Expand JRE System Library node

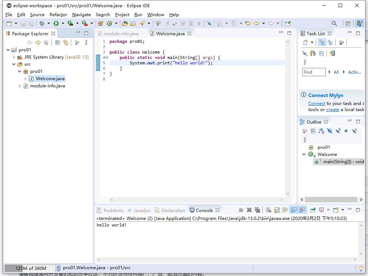[x=14, y=57]
